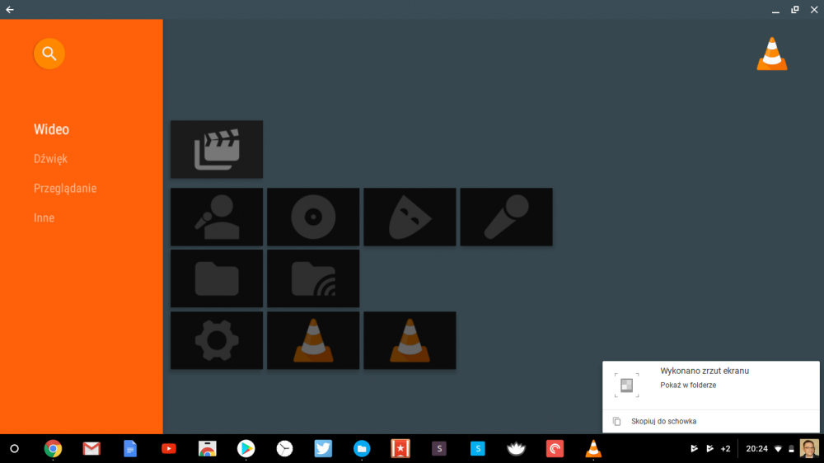This screenshot has width=824, height=463.
Task: Open the songs microphone tile
Action: click(506, 217)
